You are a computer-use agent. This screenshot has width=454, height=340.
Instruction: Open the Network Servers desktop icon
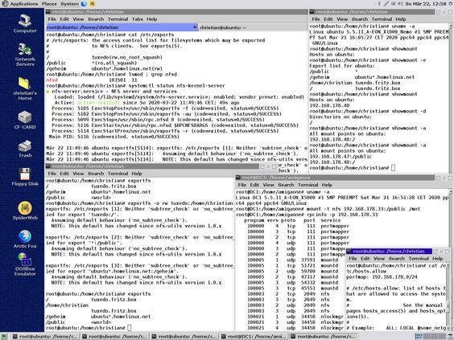[25, 55]
